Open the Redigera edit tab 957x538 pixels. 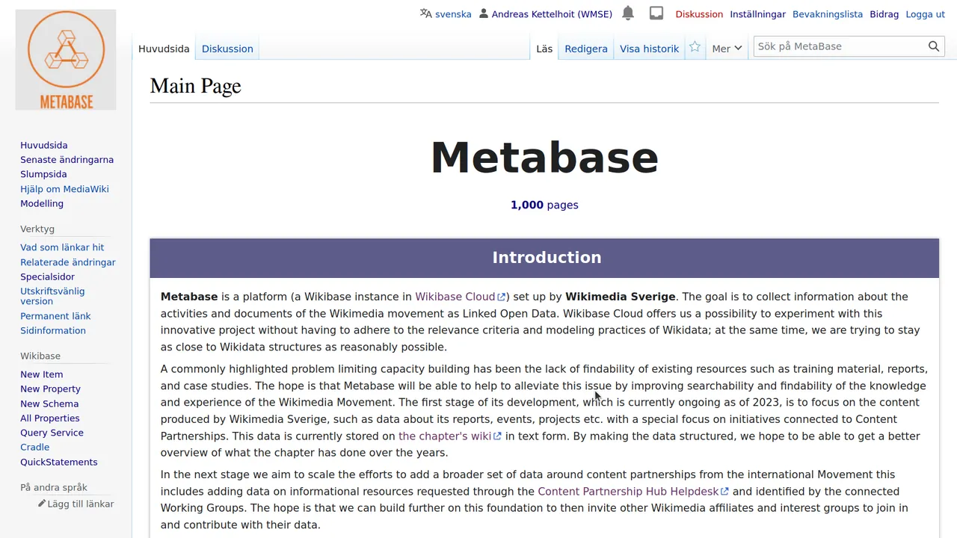586,49
